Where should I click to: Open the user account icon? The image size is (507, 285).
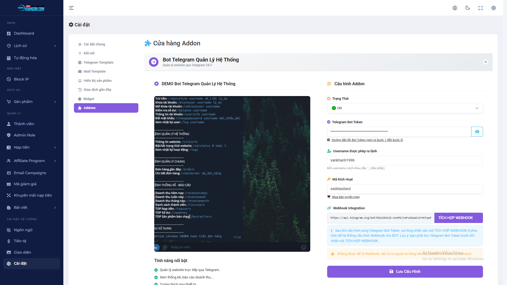(455, 8)
